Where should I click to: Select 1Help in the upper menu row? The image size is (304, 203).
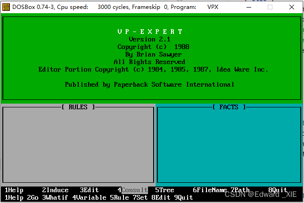14,190
